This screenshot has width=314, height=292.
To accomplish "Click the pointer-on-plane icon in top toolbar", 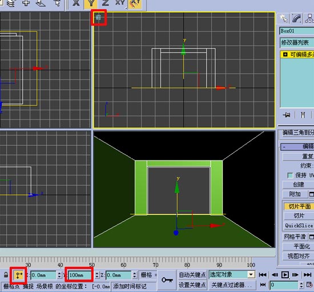I will tap(41, 3).
